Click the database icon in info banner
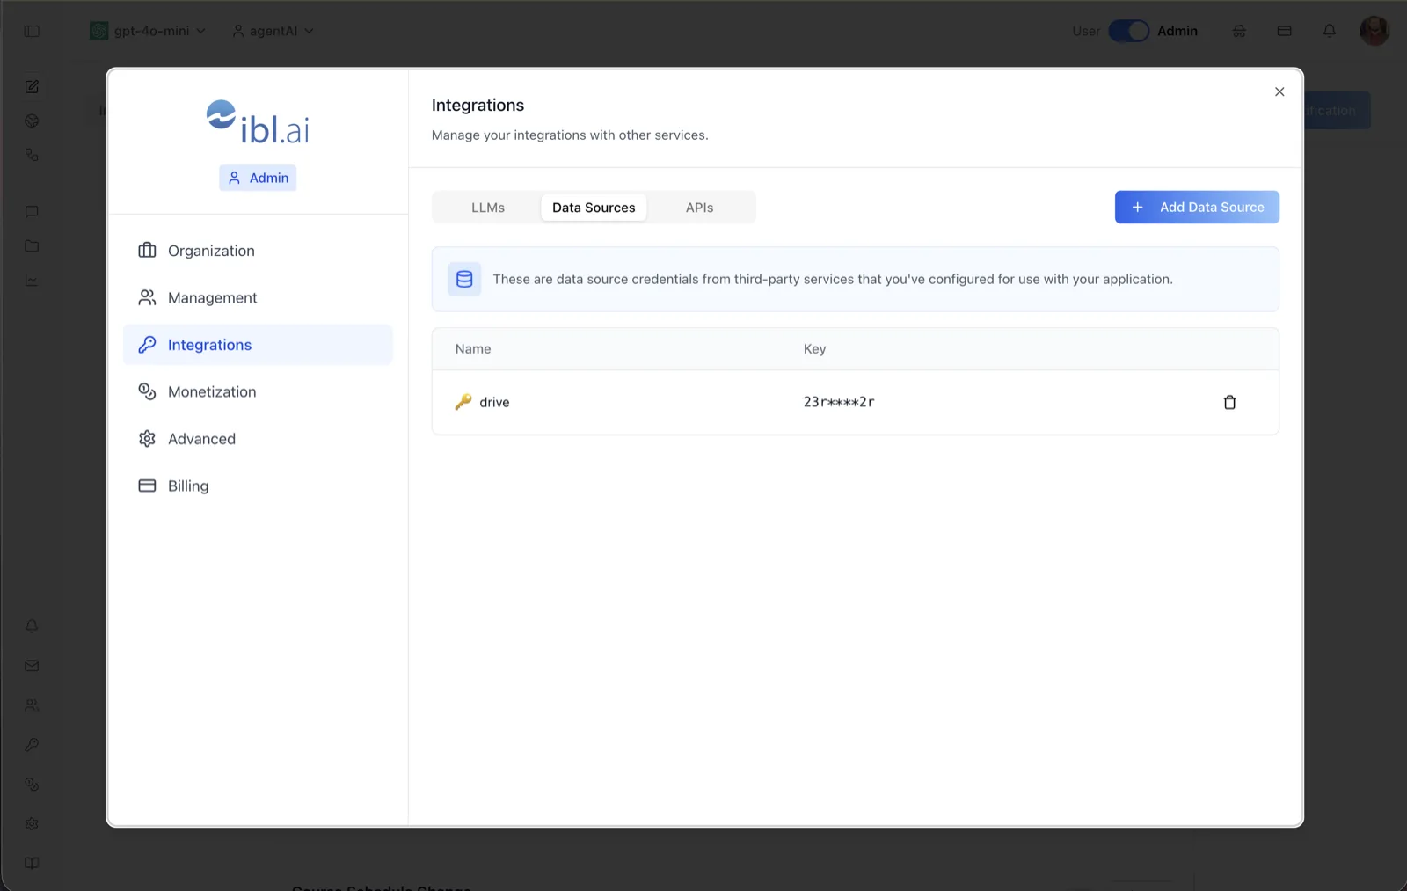This screenshot has width=1407, height=891. [464, 279]
